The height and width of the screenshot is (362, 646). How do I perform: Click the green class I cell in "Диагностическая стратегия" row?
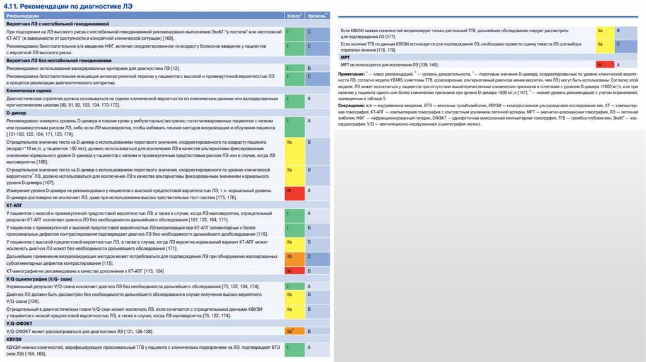[x=295, y=102]
